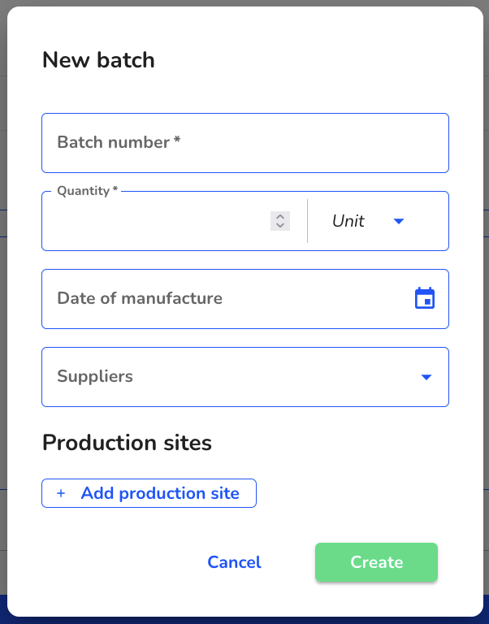Click the blue arrow beside Unit
489x624 pixels.
(x=399, y=221)
